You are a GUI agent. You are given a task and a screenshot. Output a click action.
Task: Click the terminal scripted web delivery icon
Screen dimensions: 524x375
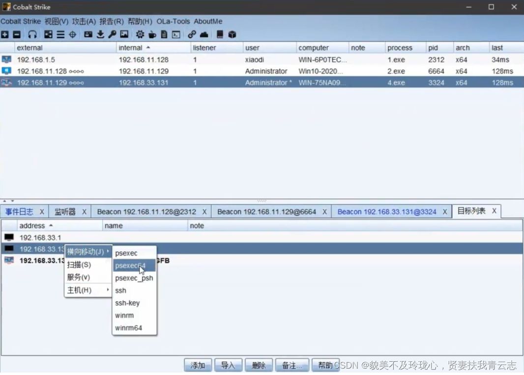(x=176, y=34)
